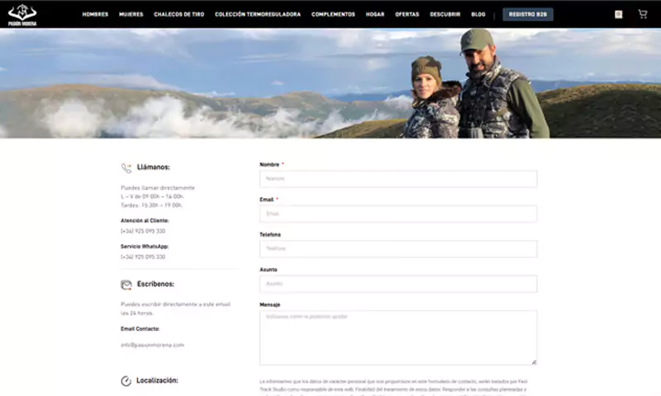Click the Pasión Morena logo

click(x=22, y=15)
